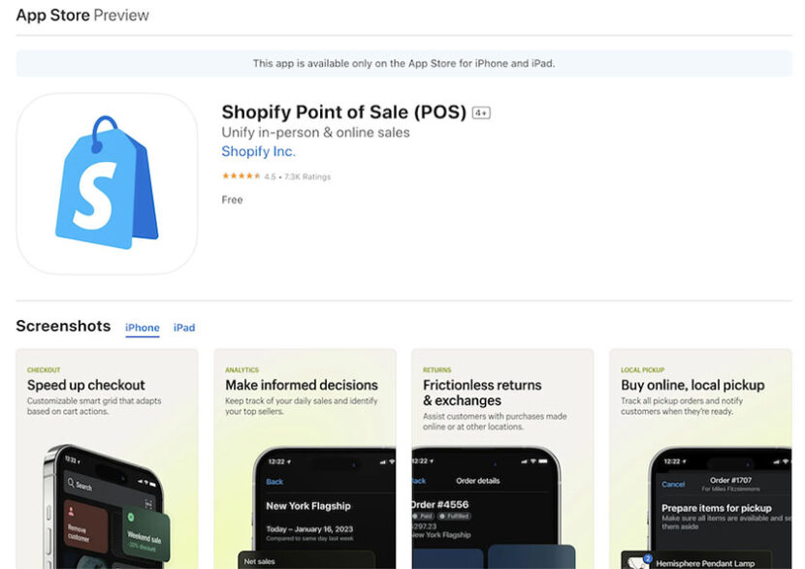805x569 pixels.
Task: Open the Shopify Inc. developer link
Action: (258, 151)
